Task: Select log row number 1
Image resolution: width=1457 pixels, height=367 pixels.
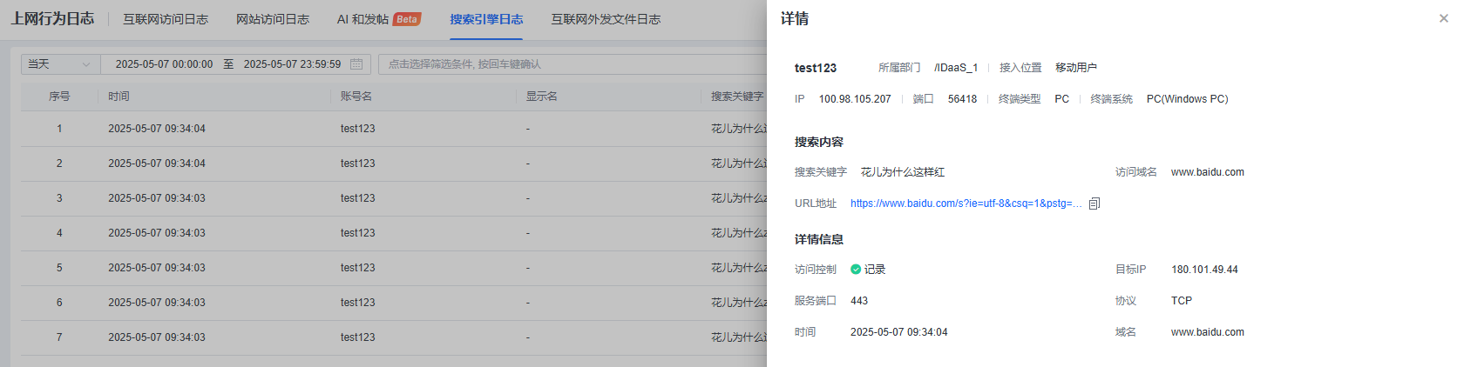Action: tap(59, 129)
